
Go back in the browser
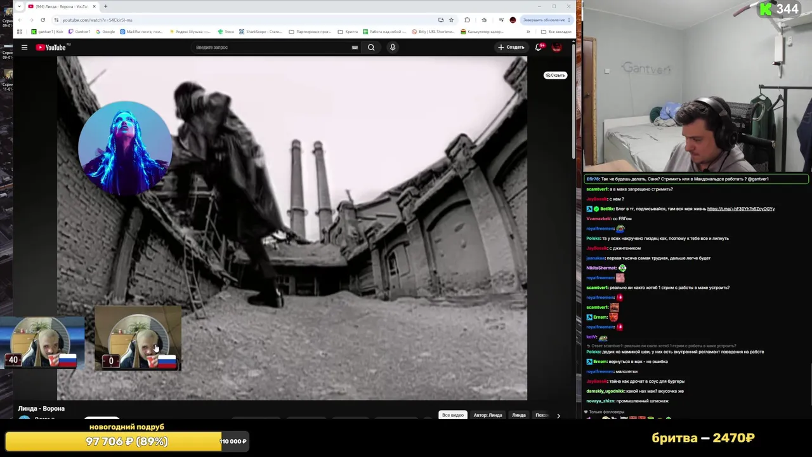click(x=20, y=20)
